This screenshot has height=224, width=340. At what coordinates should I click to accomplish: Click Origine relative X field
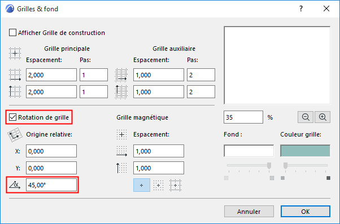coord(51,151)
